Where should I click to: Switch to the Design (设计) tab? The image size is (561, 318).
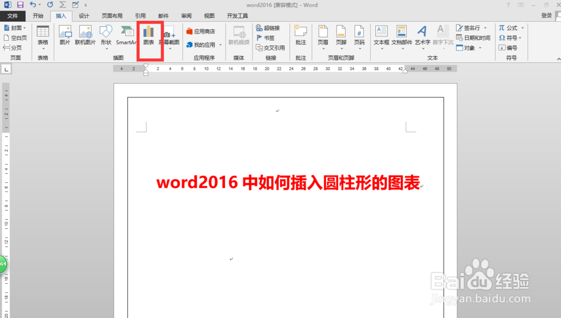(84, 16)
